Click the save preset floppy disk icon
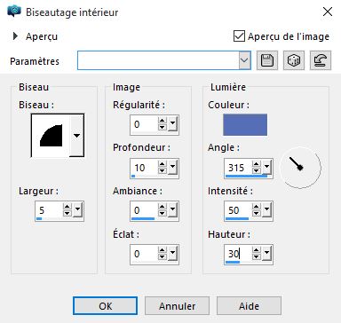341x323 pixels. [x=267, y=60]
